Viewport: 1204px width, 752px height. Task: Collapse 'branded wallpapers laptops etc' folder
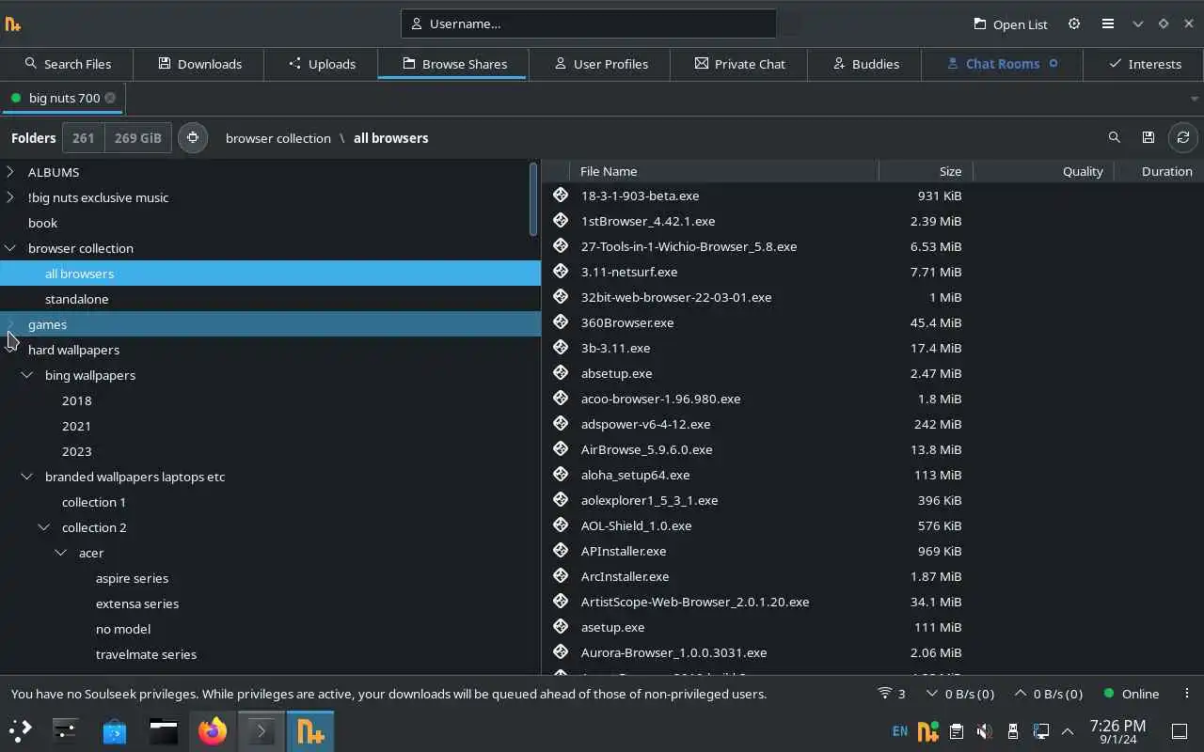[x=27, y=477]
